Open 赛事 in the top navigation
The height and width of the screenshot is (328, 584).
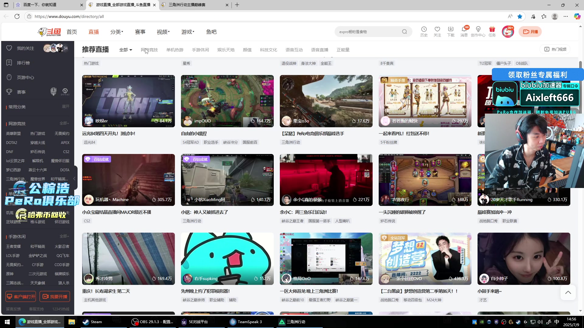(x=140, y=32)
